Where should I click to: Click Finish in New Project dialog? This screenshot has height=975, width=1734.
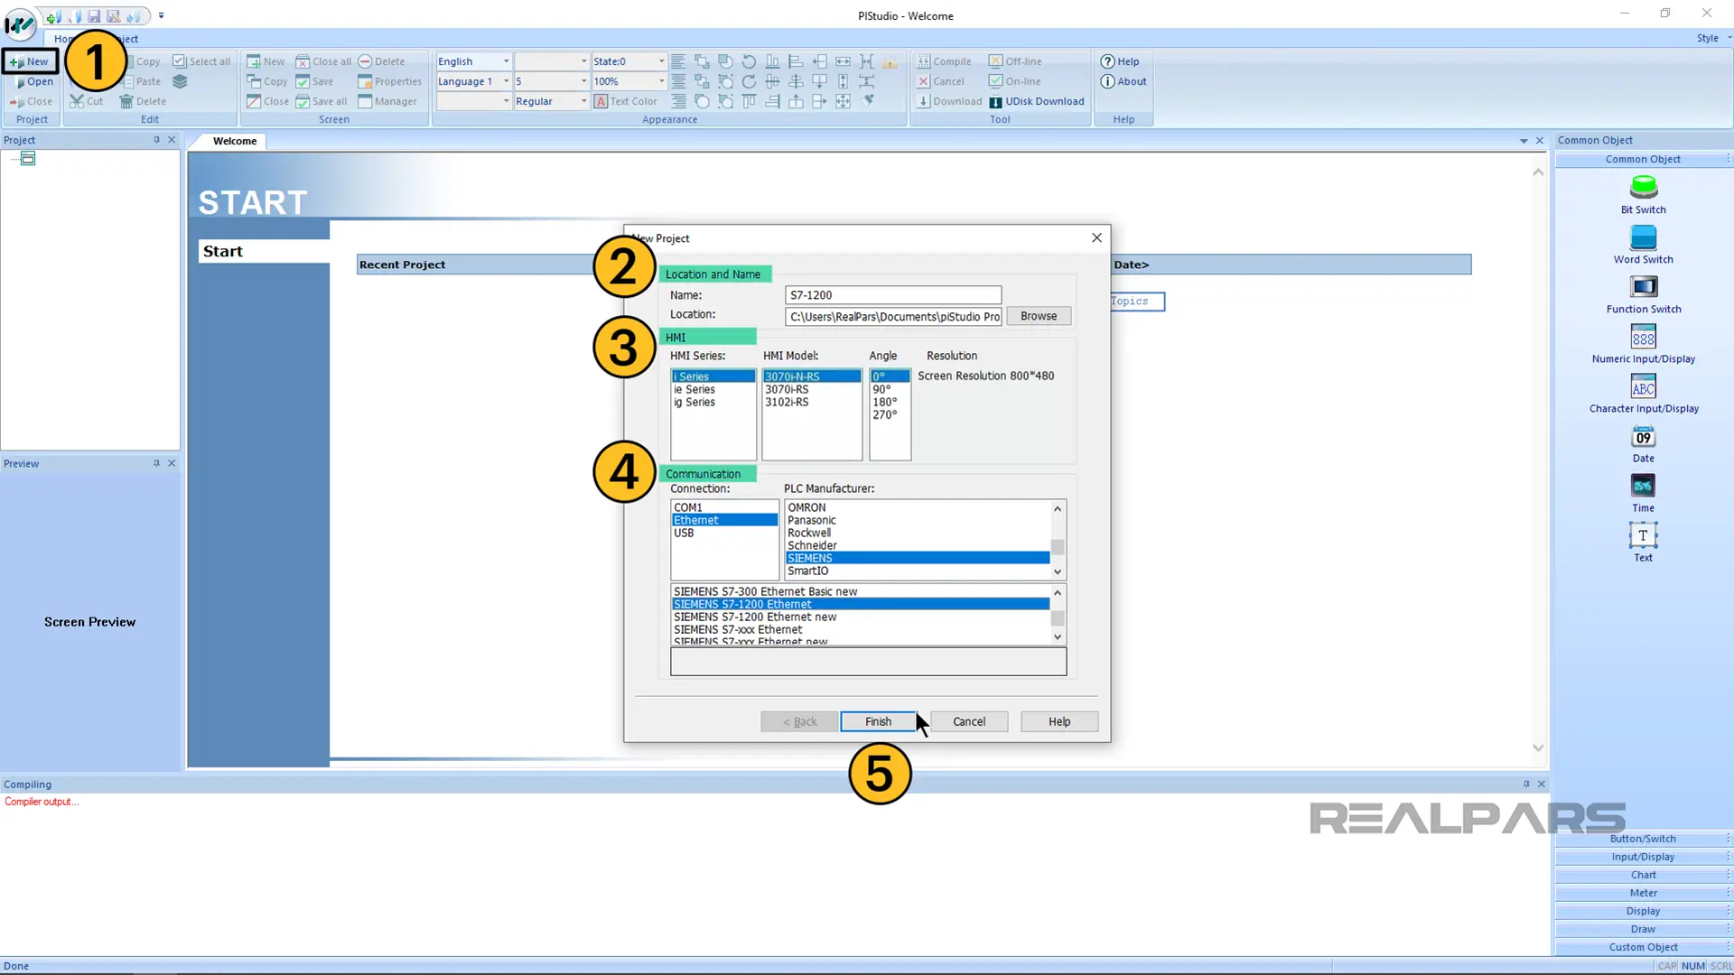point(878,721)
